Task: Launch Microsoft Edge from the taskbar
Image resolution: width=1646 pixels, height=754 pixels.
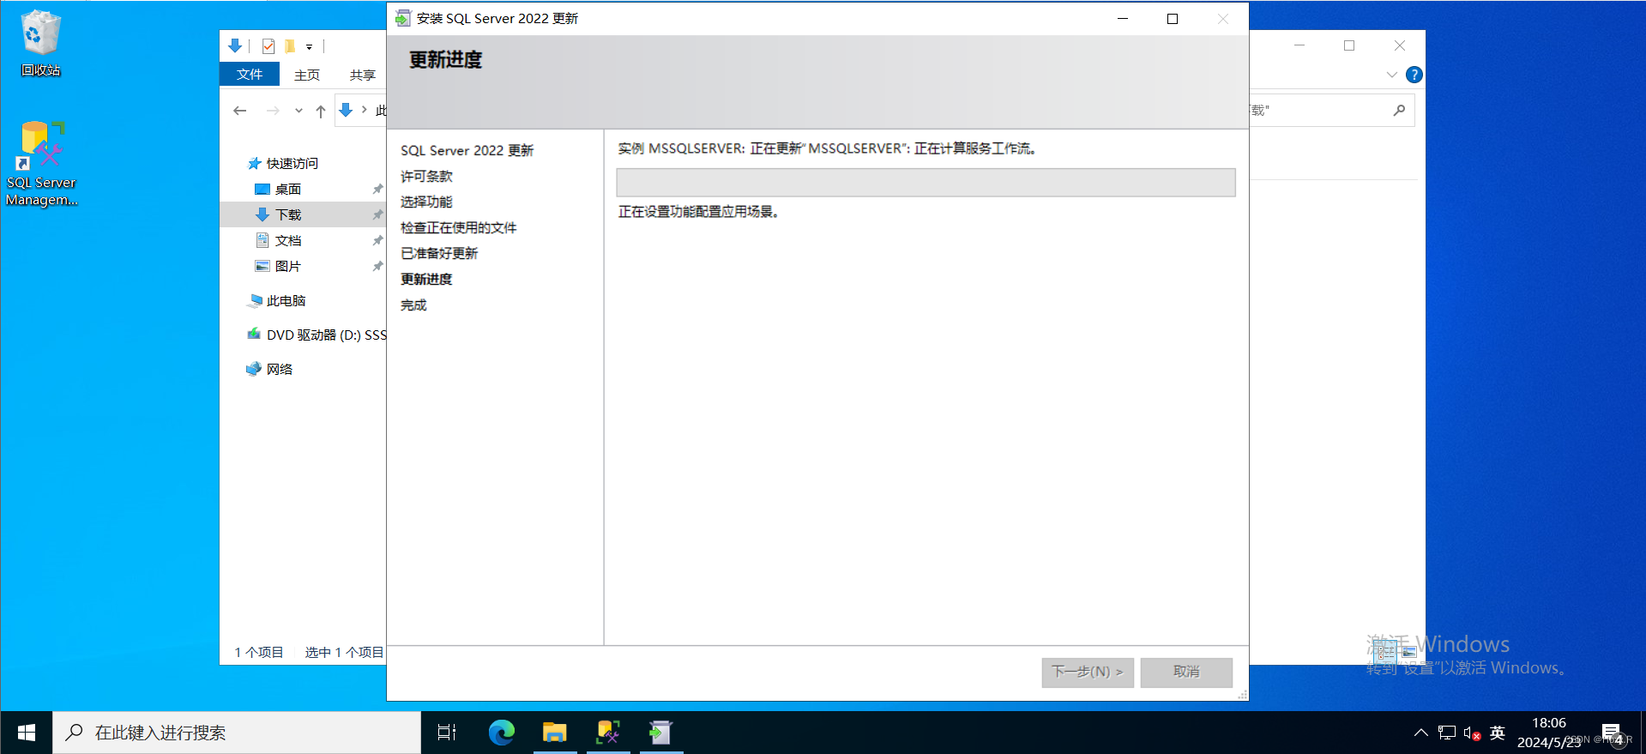Action: point(501,733)
